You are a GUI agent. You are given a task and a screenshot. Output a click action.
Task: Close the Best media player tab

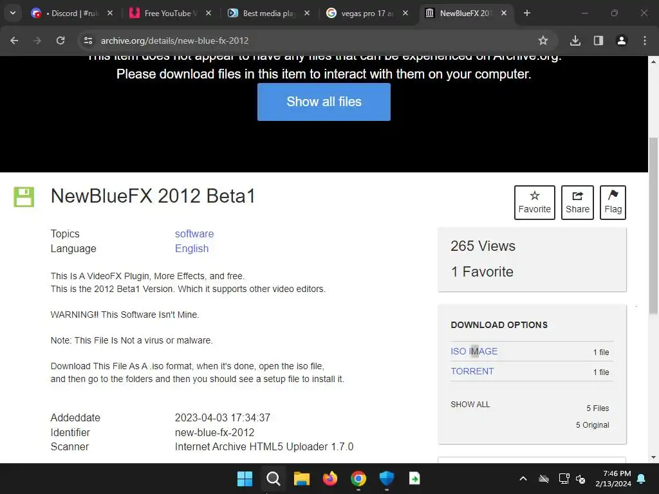pos(307,14)
